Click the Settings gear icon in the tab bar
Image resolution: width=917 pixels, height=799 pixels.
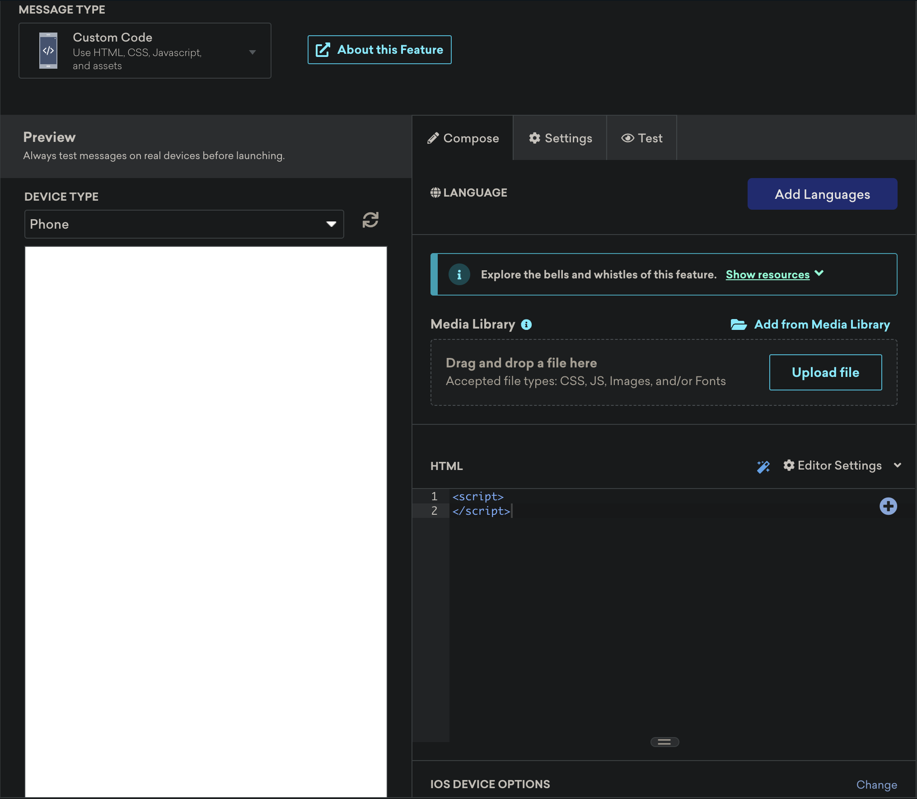point(535,138)
